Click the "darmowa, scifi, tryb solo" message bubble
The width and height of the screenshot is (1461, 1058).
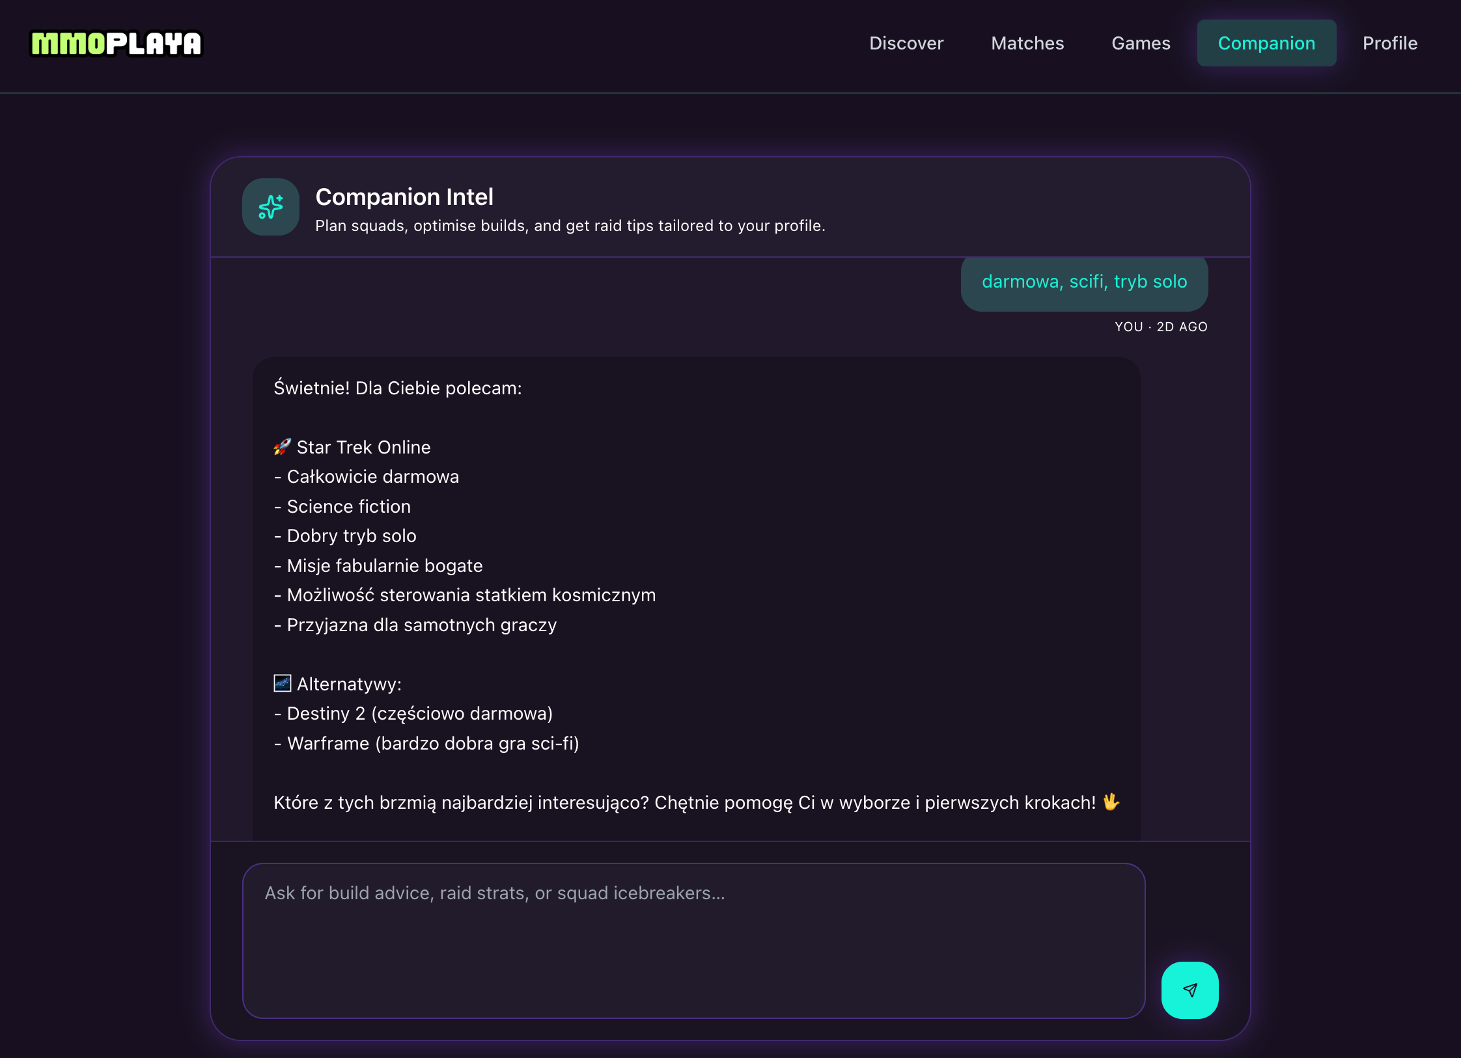pos(1084,282)
